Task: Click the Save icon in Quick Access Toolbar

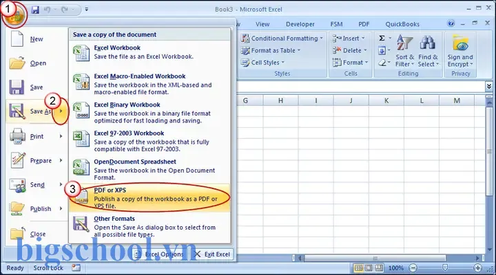Action: point(35,10)
